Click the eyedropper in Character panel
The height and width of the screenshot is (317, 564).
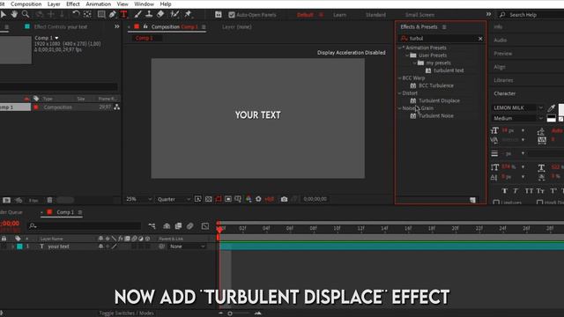(551, 107)
